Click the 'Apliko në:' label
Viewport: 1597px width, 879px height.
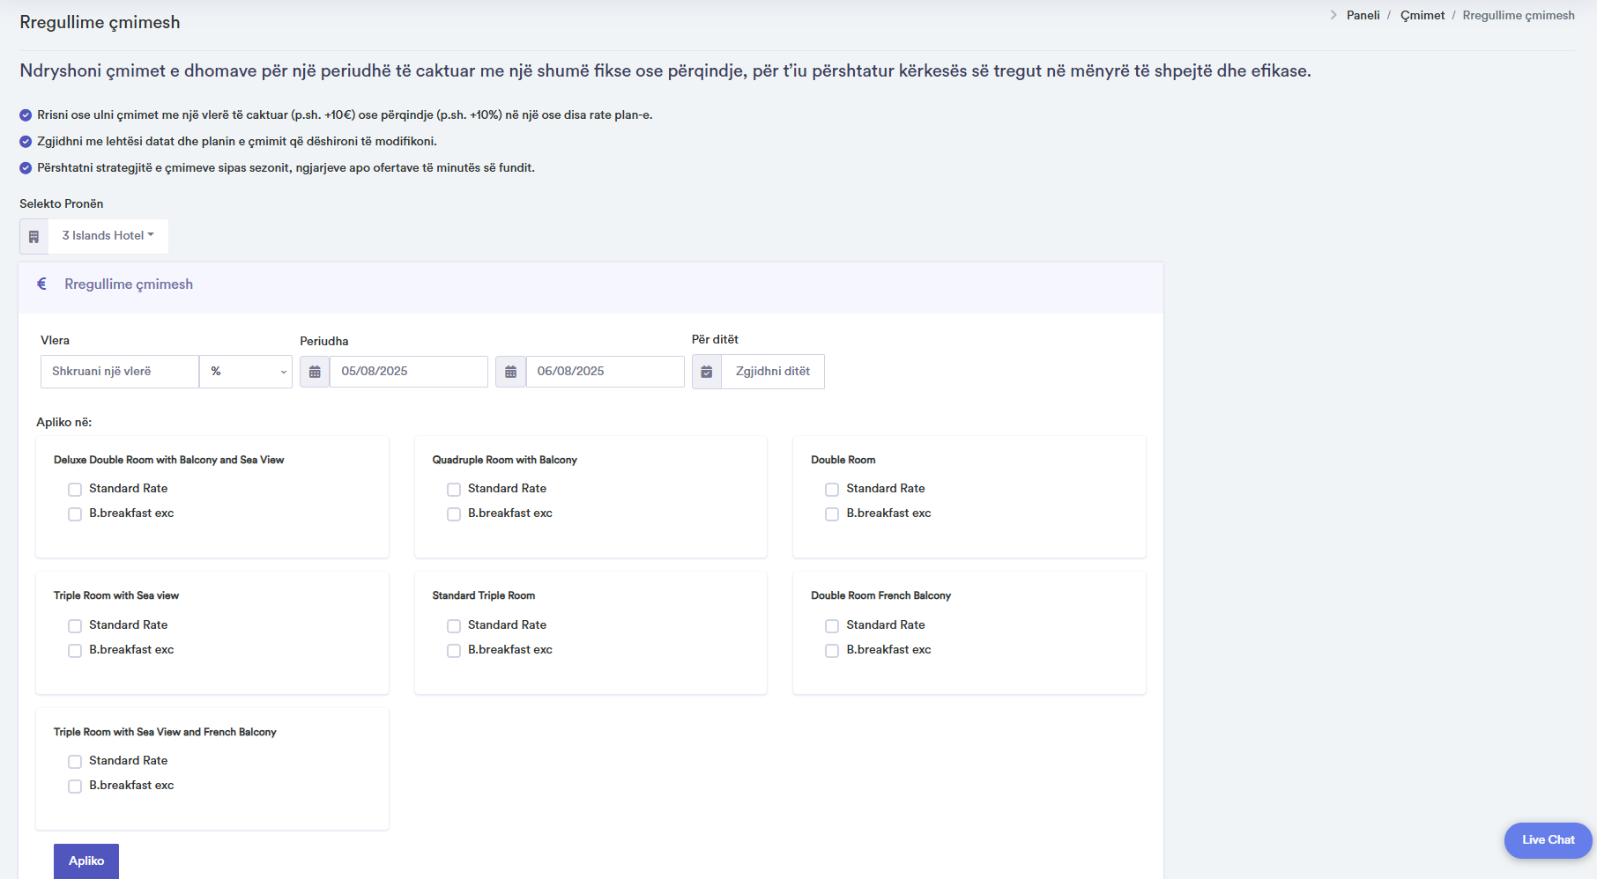click(x=64, y=422)
